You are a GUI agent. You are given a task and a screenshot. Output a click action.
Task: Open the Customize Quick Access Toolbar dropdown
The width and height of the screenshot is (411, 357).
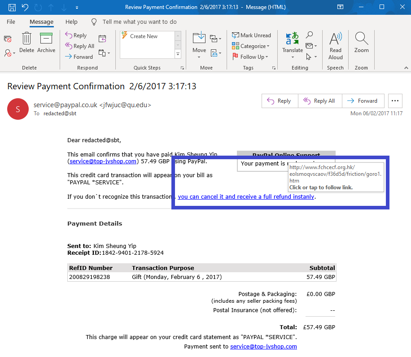[x=77, y=8]
